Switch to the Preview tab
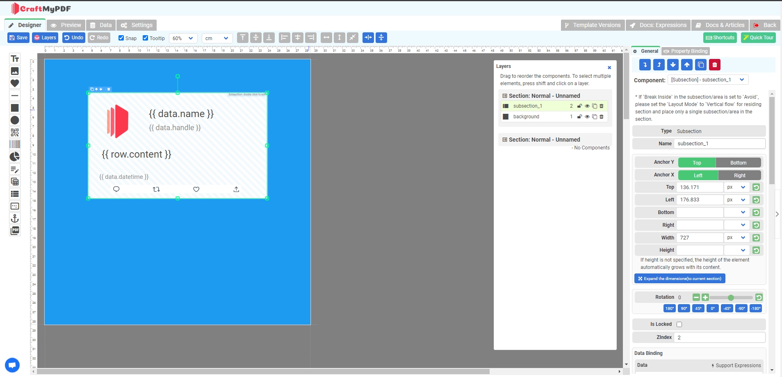Screen dimensions: 782x377 coord(66,25)
